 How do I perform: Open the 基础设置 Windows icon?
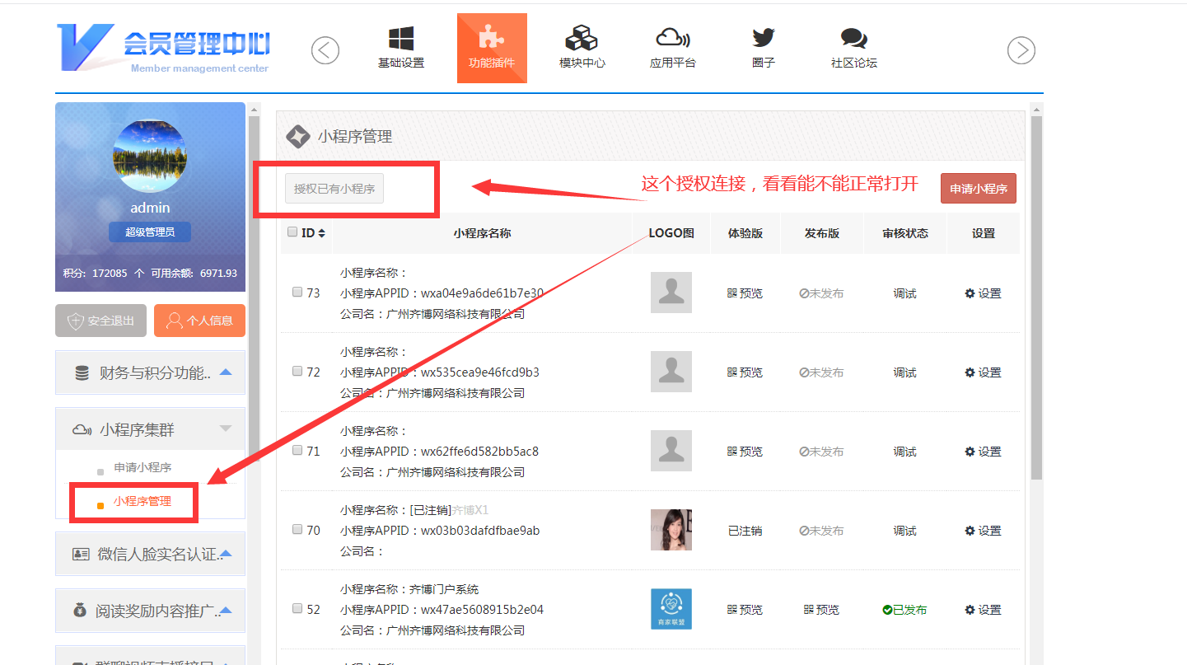pos(401,40)
